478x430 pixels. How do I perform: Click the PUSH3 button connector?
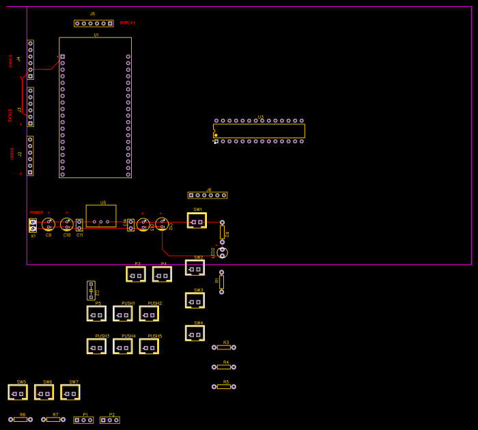click(96, 346)
